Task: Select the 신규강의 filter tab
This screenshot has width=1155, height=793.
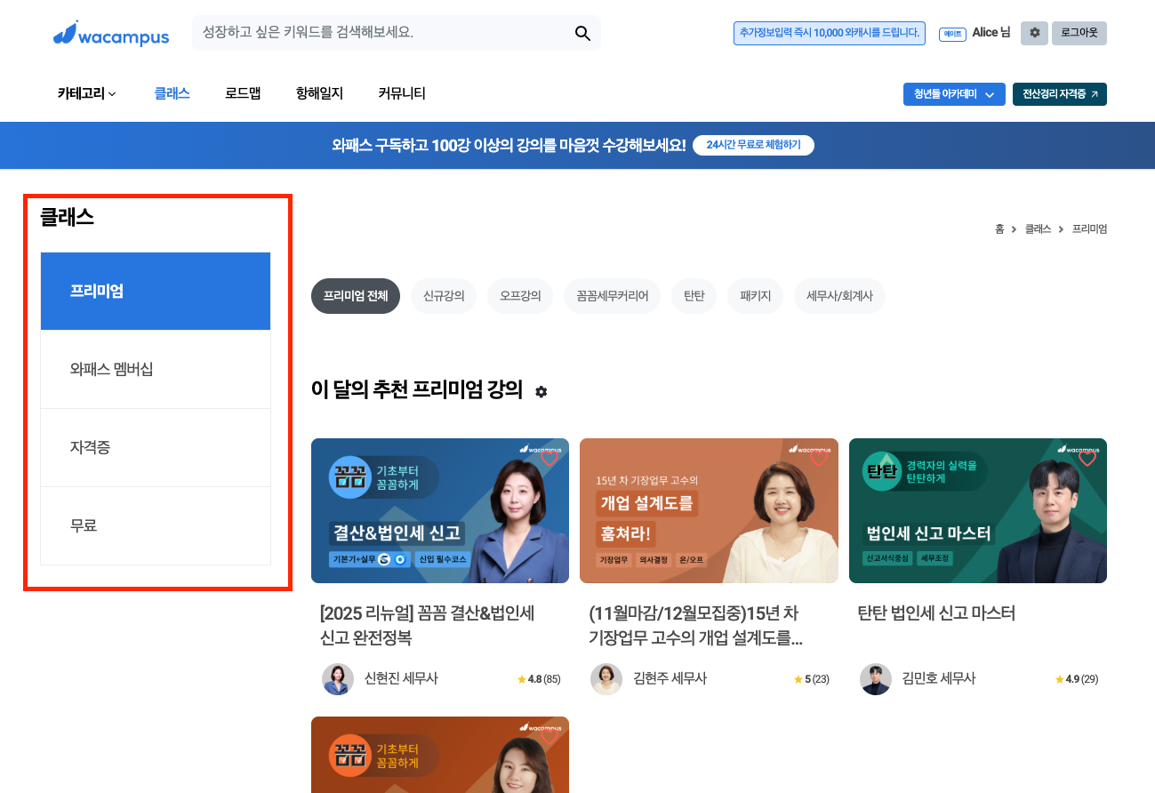Action: (444, 296)
